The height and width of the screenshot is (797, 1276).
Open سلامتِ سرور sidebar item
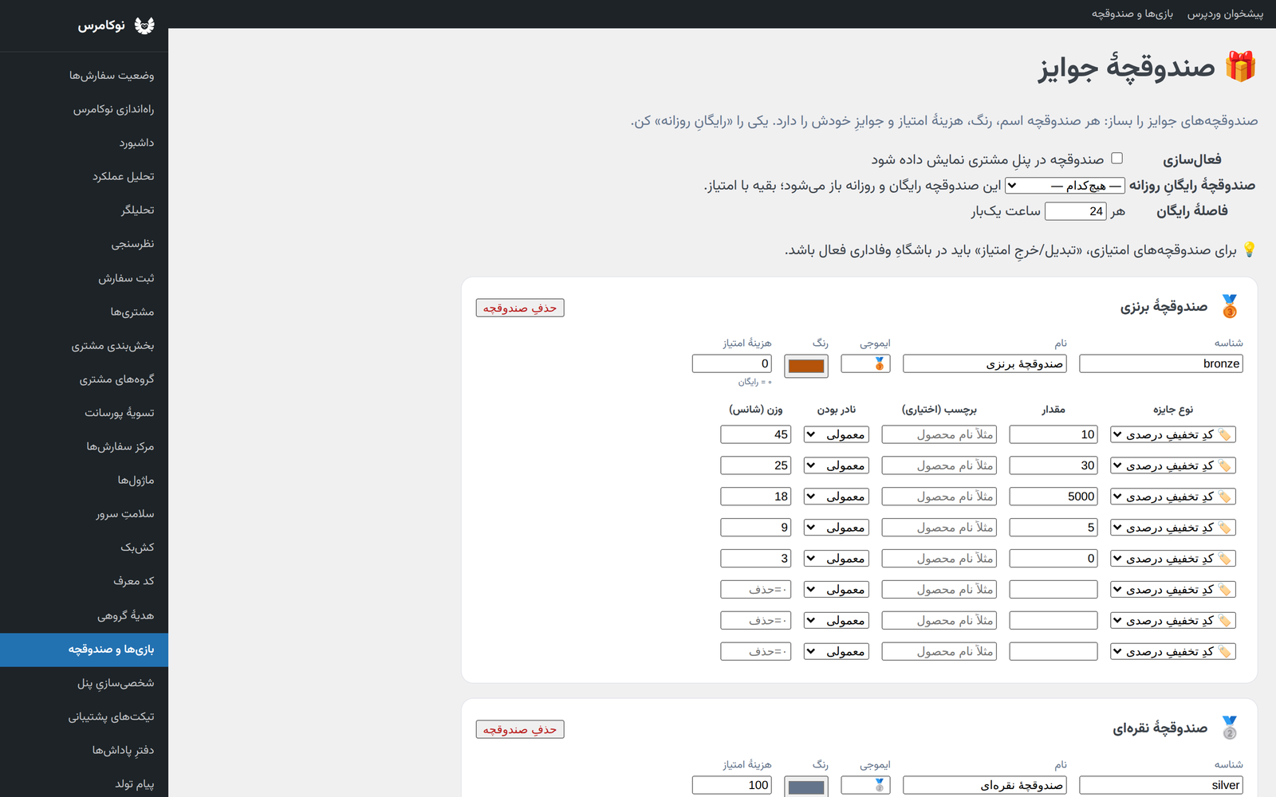pyautogui.click(x=84, y=514)
